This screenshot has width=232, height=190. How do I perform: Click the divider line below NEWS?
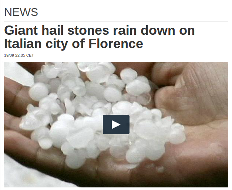[x=116, y=21]
